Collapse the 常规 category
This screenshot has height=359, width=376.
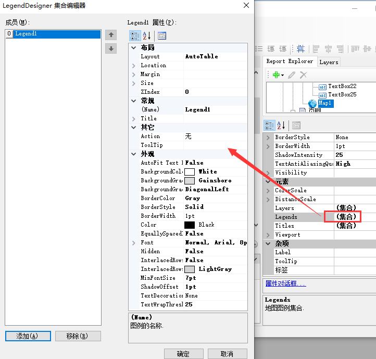(133, 101)
